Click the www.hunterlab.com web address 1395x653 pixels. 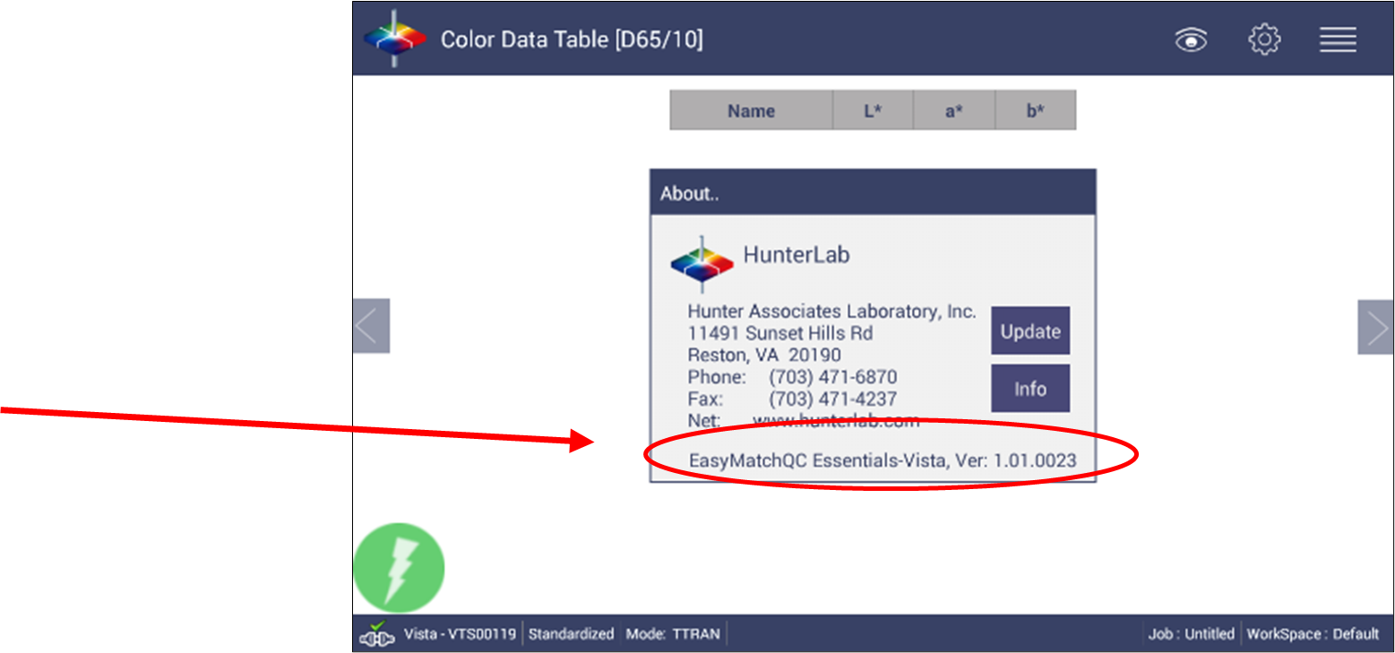[836, 421]
